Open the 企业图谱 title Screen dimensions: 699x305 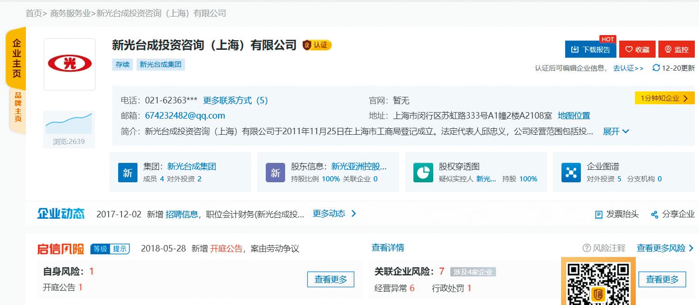[603, 167]
